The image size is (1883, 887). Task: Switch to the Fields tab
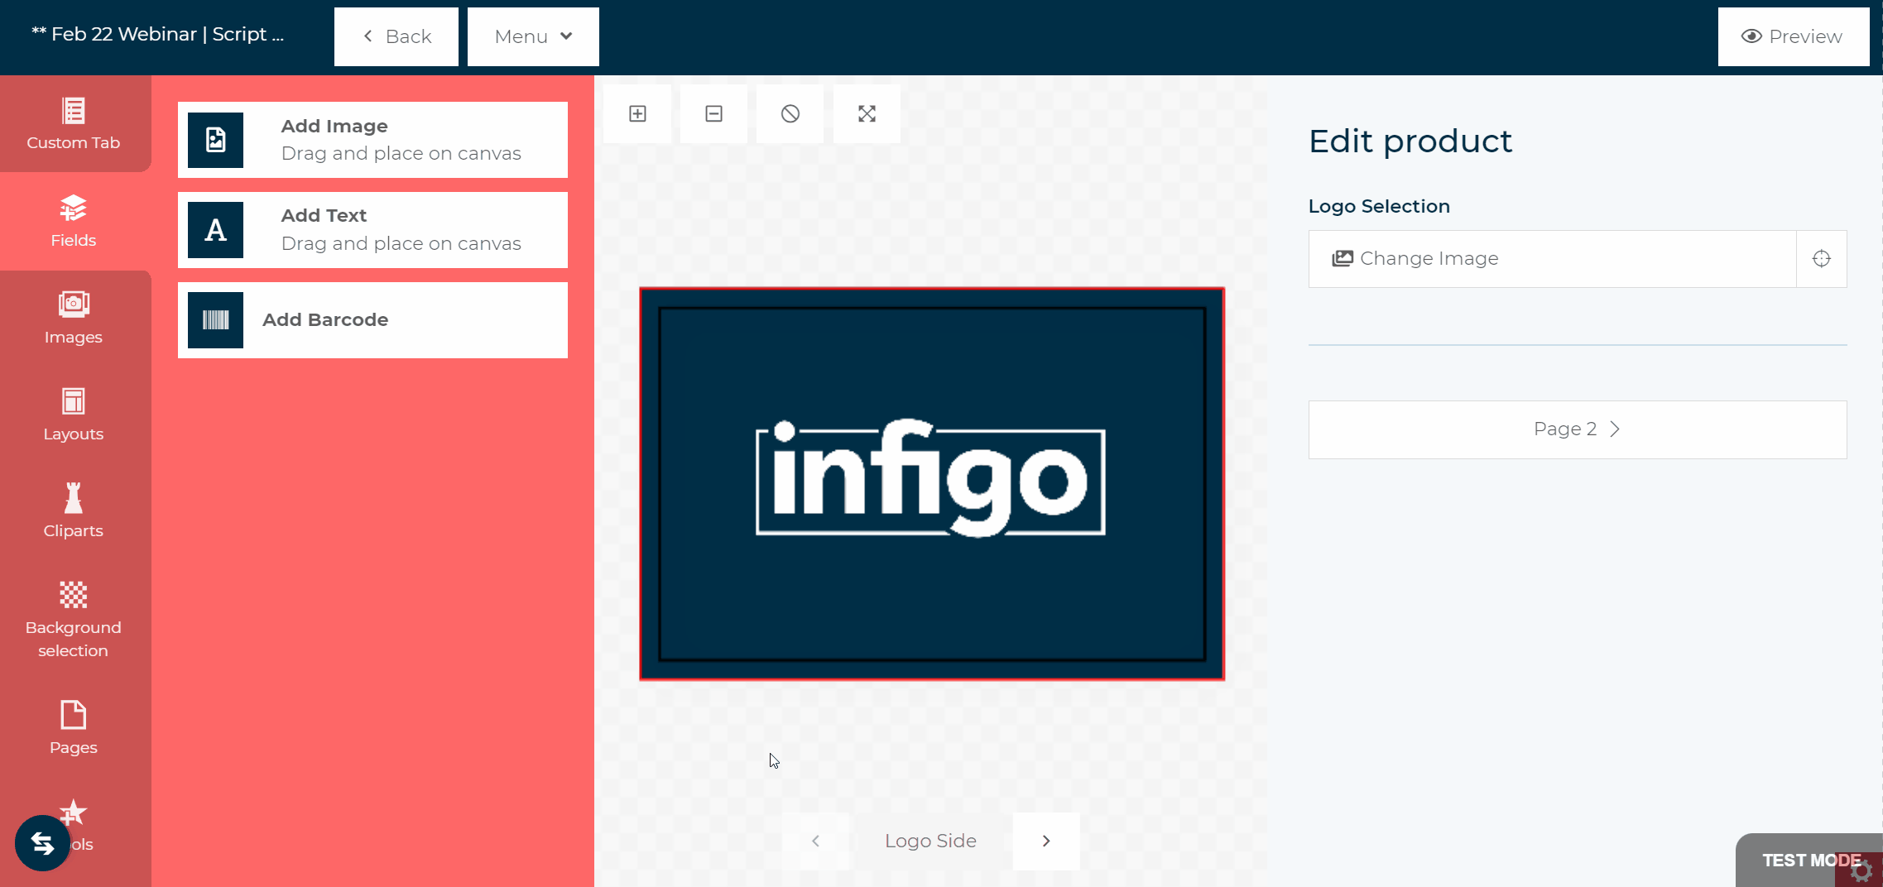click(x=74, y=222)
